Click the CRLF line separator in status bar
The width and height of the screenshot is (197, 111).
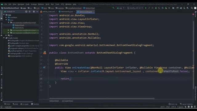pos(168,107)
